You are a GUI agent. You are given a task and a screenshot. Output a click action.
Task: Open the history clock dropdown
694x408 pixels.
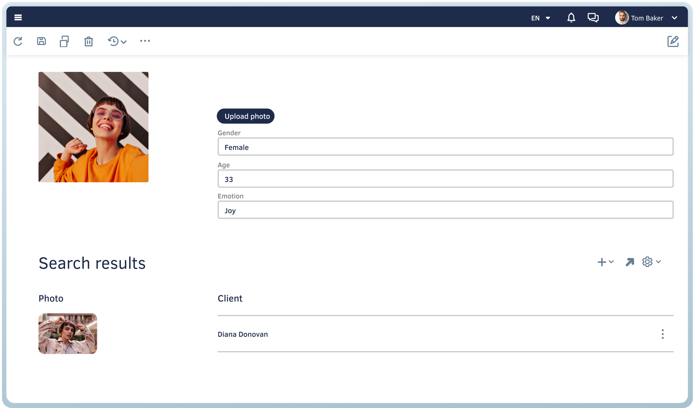(x=117, y=41)
